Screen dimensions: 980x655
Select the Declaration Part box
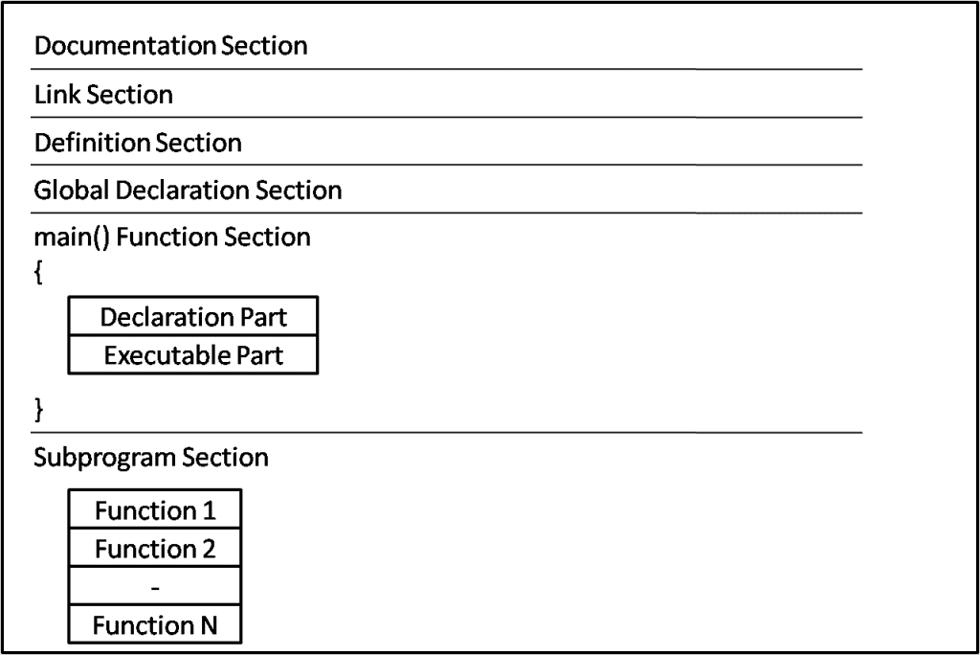193,316
